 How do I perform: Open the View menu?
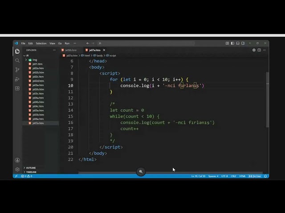(52, 43)
